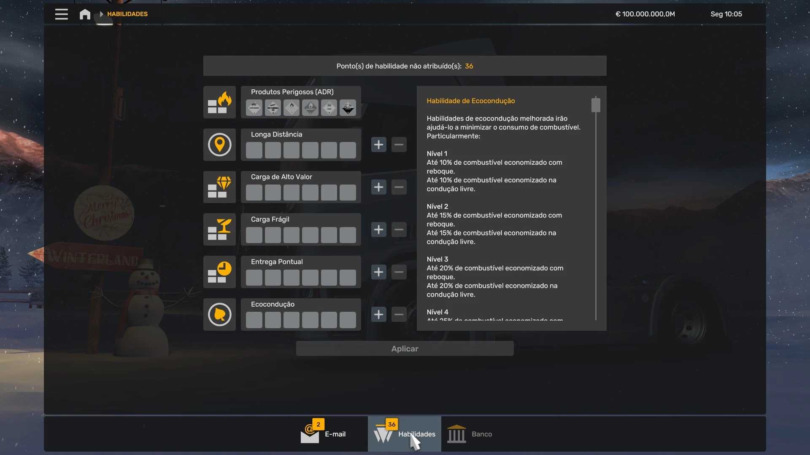Image resolution: width=810 pixels, height=455 pixels.
Task: Select the Carga de Alto Valor diamond icon
Action: pyautogui.click(x=219, y=187)
